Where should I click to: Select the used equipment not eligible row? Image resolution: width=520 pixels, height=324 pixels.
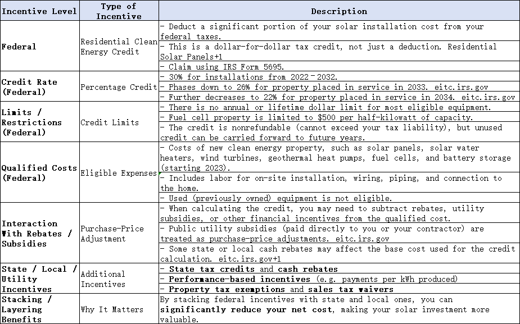[x=276, y=198]
